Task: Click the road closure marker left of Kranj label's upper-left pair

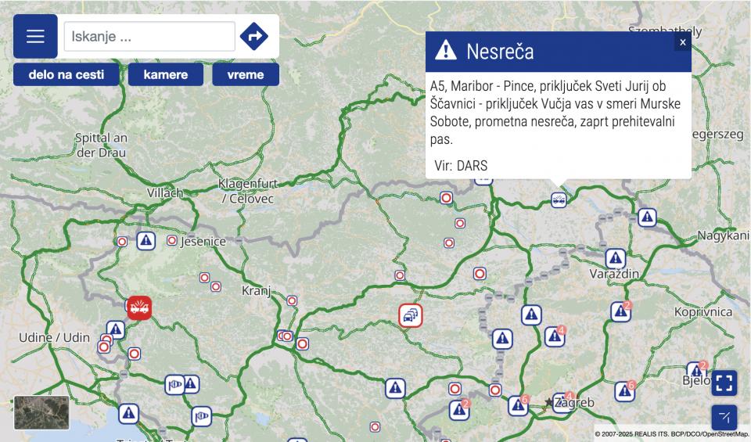Action: (204, 277)
